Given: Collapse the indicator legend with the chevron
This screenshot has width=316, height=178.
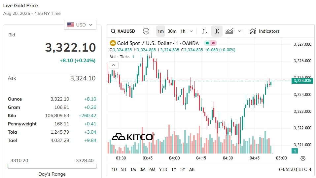Looking at the screenshot, I should 114,65.
